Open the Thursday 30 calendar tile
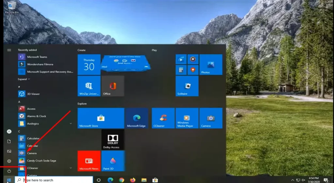The width and height of the screenshot is (334, 183). pos(89,64)
